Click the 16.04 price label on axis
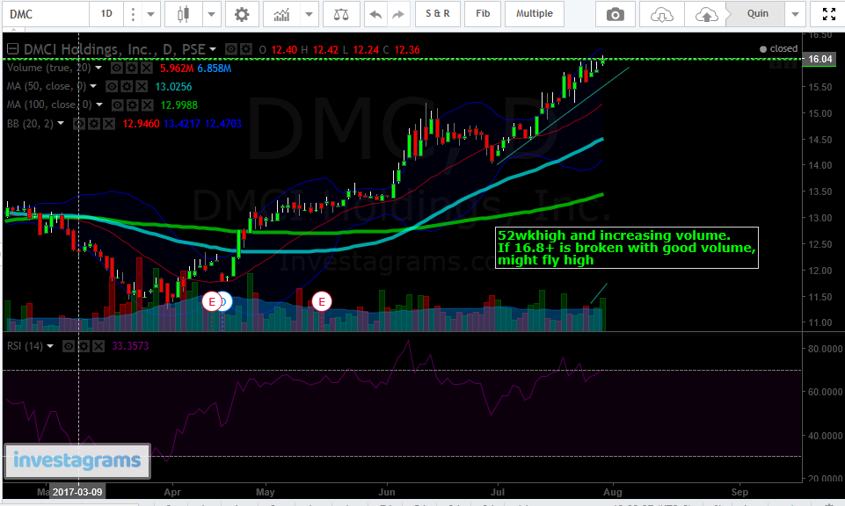The width and height of the screenshot is (845, 506). 820,59
